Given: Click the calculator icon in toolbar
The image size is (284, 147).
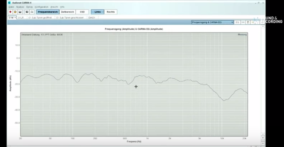Looking at the screenshot, I should point(27,12).
